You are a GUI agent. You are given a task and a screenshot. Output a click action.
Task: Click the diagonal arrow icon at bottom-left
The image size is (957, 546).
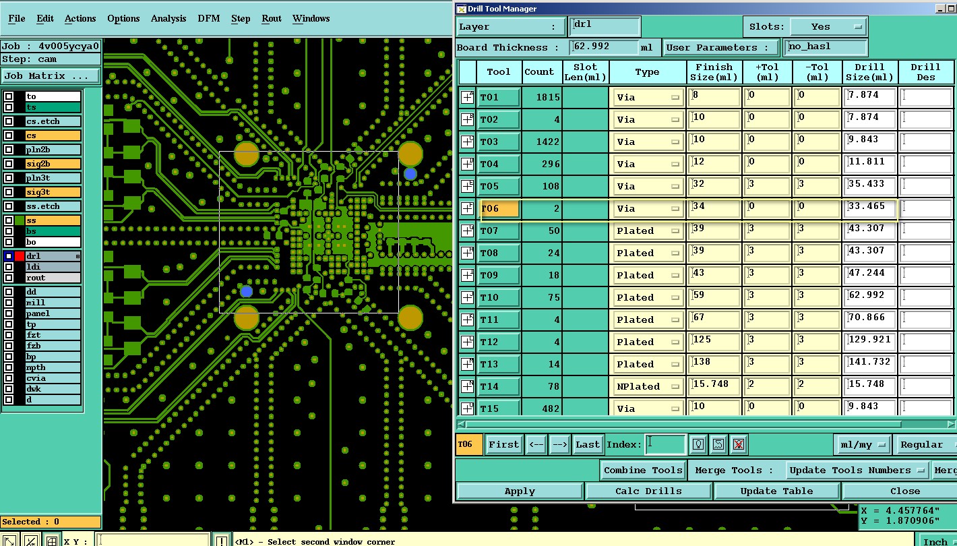click(9, 541)
